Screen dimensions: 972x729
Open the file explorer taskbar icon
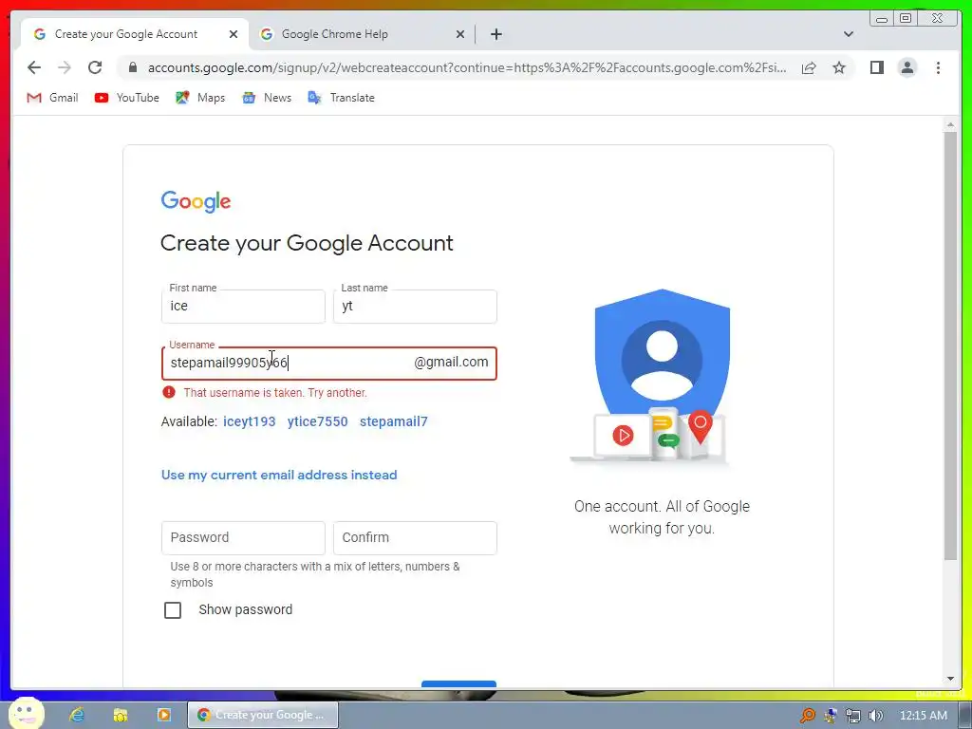pos(121,715)
